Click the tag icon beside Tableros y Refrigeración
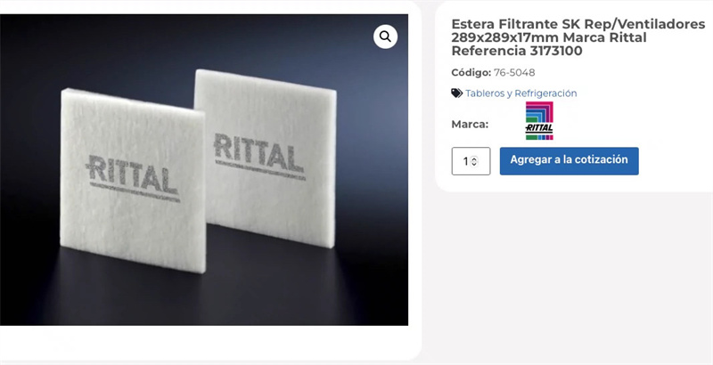The image size is (713, 365). pos(456,93)
